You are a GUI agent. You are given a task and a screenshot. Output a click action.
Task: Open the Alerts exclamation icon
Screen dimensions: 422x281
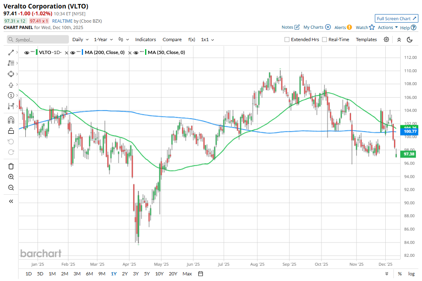point(349,27)
